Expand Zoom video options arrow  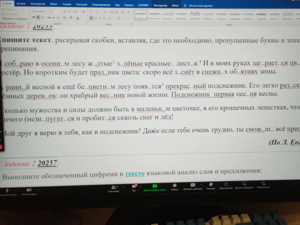[x=38, y=190]
